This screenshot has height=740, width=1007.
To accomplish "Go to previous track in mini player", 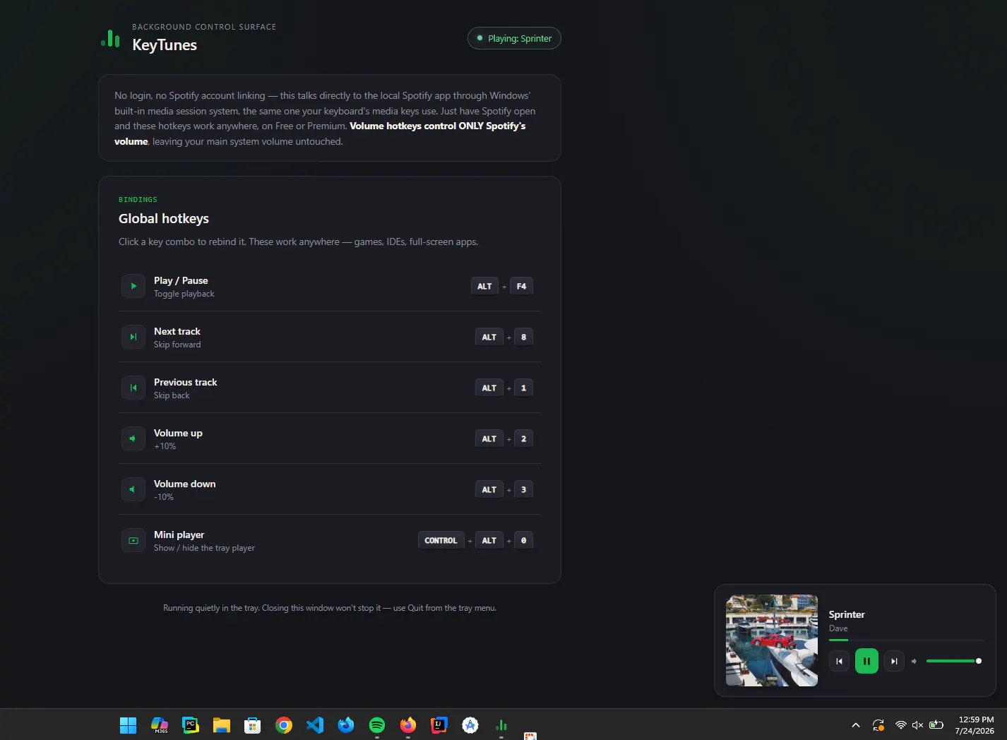I will point(839,661).
